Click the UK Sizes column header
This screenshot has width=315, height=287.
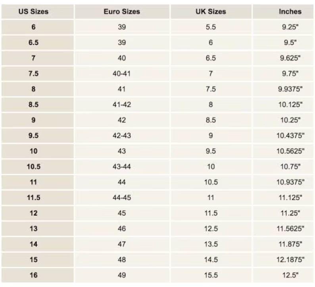coord(211,12)
